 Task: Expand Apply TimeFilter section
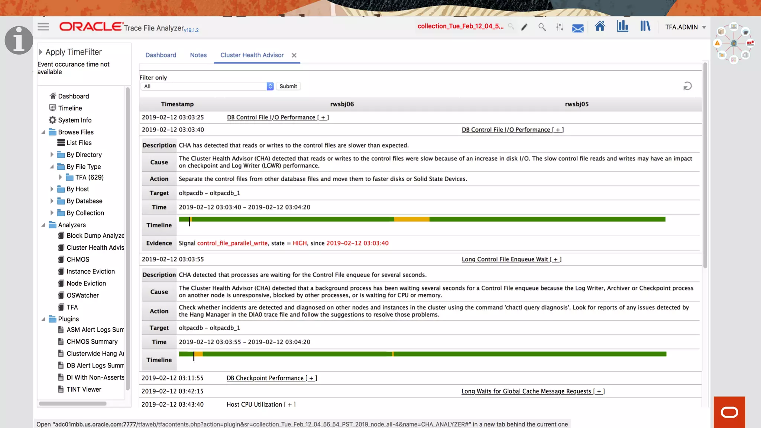[41, 52]
